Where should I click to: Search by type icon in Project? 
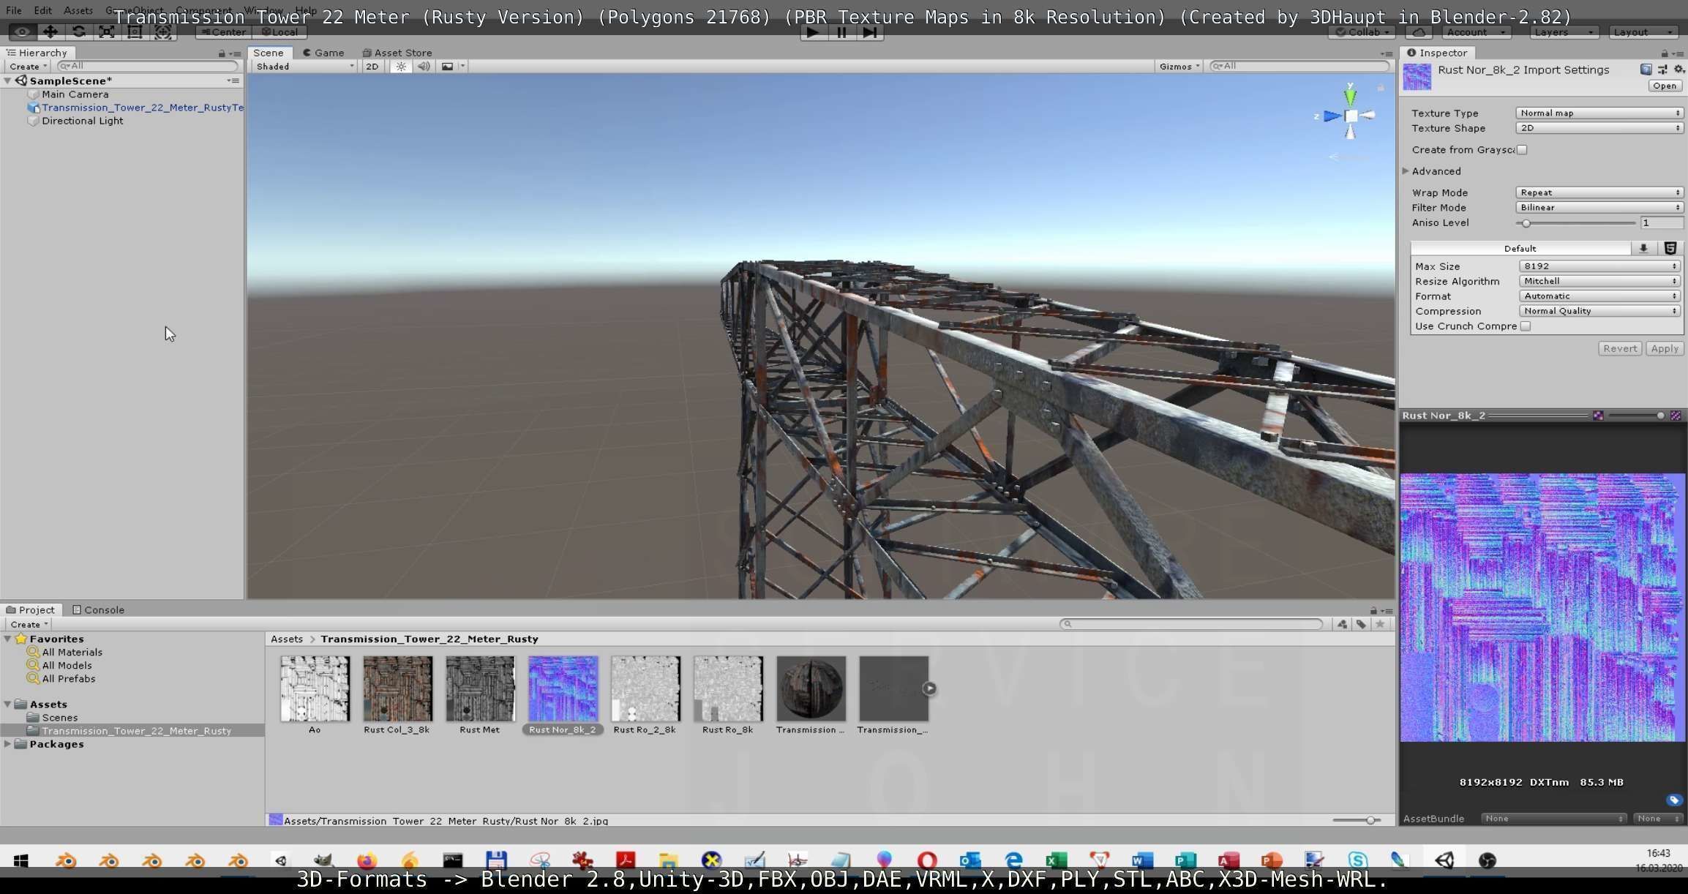(x=1342, y=625)
